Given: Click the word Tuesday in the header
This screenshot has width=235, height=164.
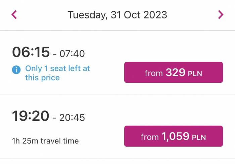Looking at the screenshot, I should point(88,15).
